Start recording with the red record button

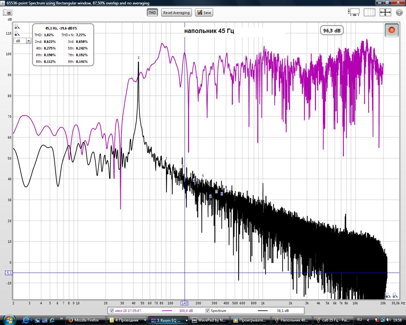click(391, 30)
